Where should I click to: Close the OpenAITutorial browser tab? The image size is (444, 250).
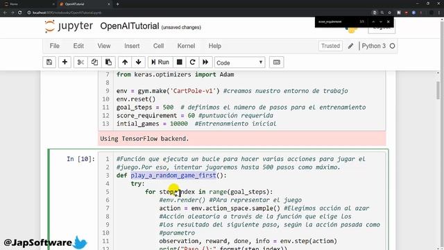click(x=109, y=4)
